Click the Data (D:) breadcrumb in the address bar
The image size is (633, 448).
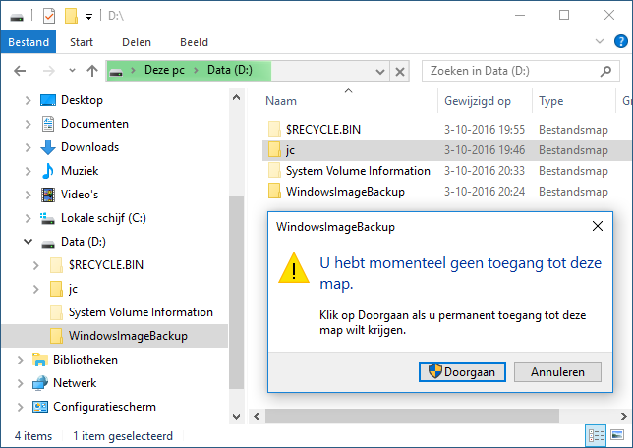pos(230,70)
